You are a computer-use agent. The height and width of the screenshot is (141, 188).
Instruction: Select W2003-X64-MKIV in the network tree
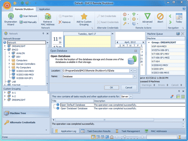[x=25, y=71]
